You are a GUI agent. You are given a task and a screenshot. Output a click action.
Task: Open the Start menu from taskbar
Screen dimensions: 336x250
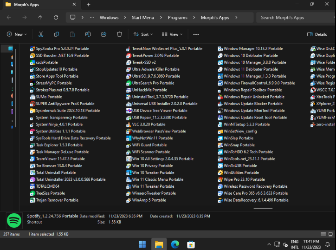[142, 244]
